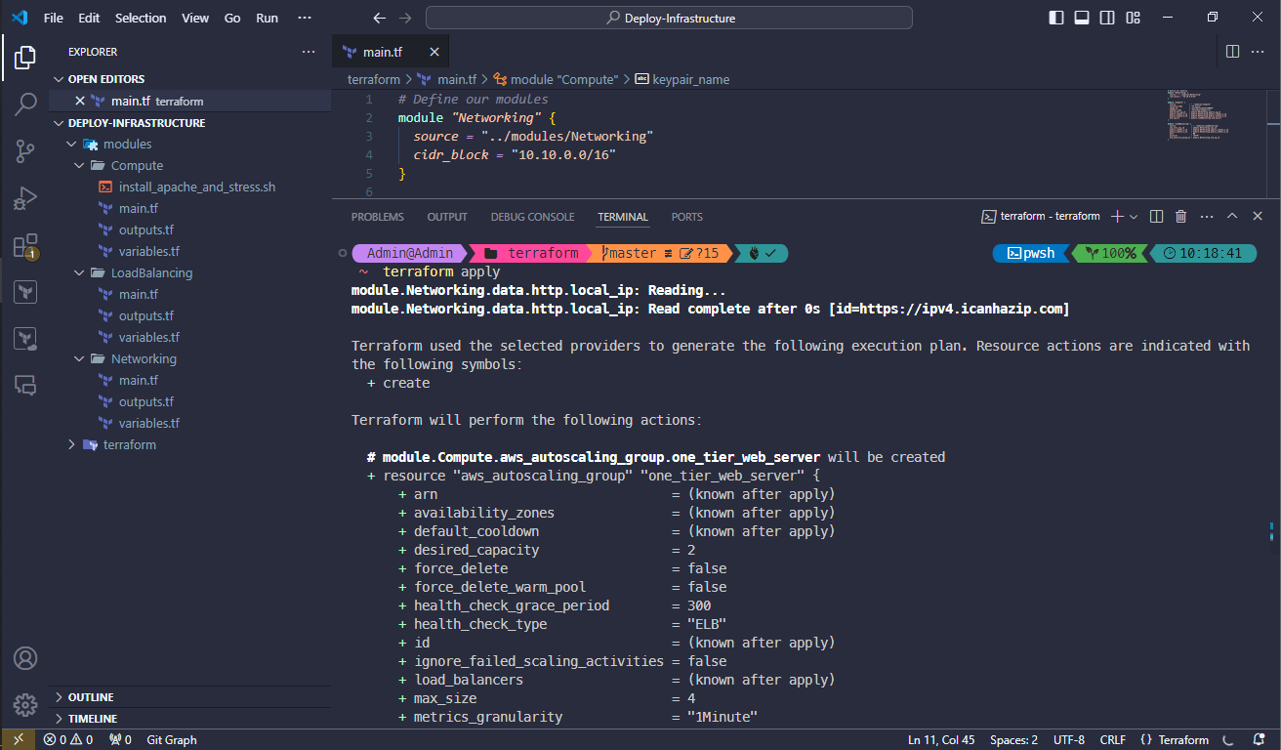Switch to the Debug Console tab
Screen dimensions: 1281x750
click(532, 217)
